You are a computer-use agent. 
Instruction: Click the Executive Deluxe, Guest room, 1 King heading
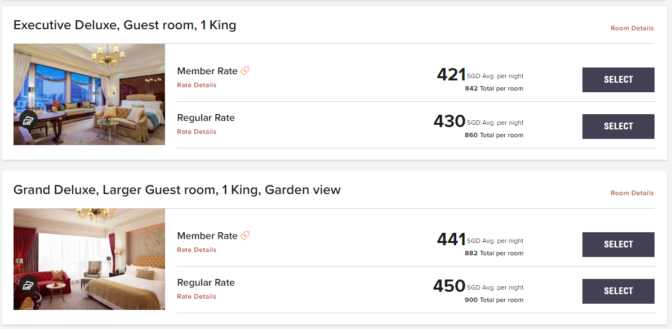pyautogui.click(x=124, y=25)
